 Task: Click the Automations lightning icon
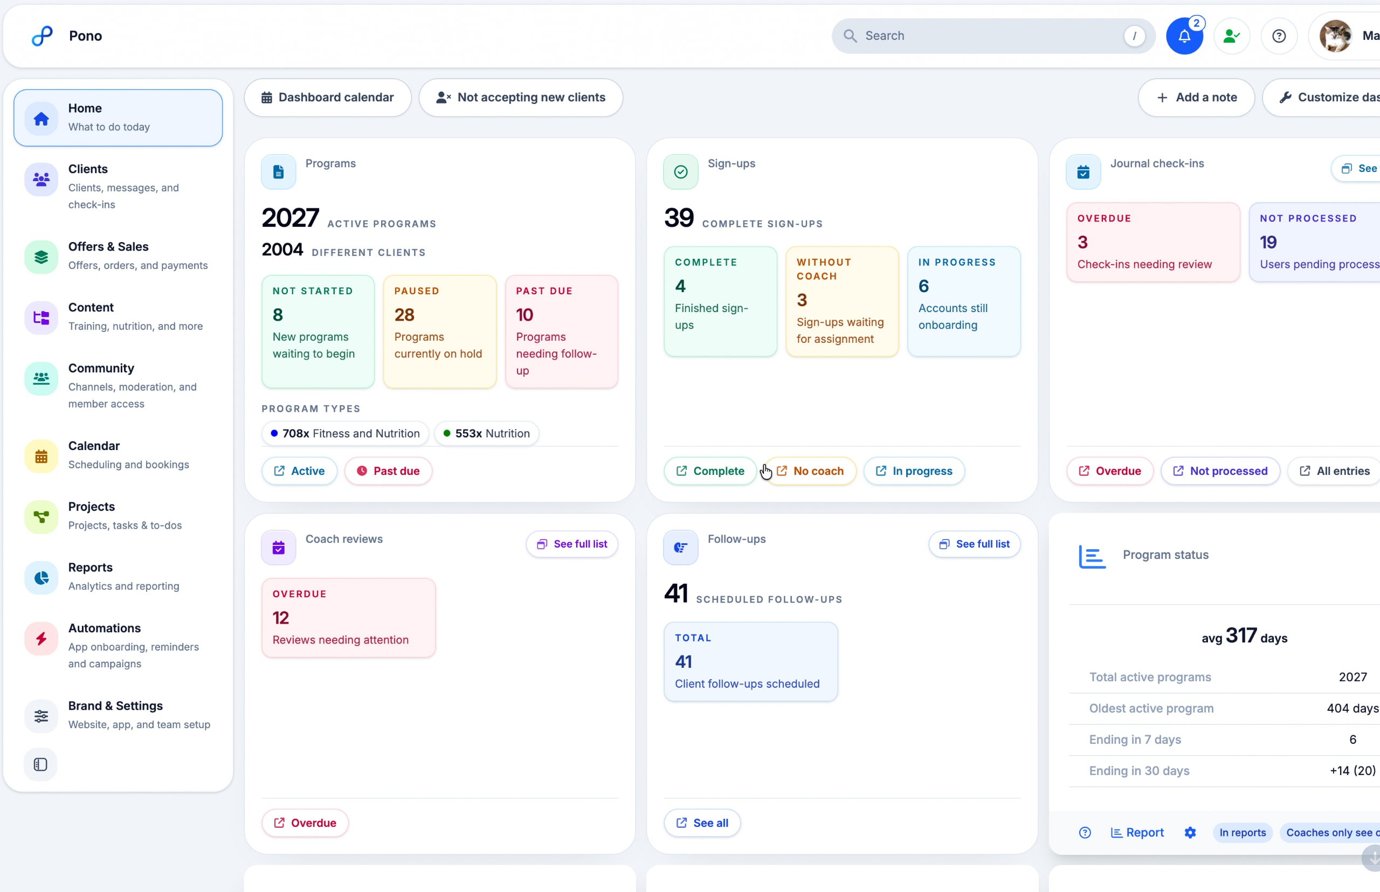(41, 638)
